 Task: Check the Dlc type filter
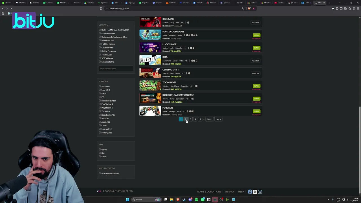point(100,153)
